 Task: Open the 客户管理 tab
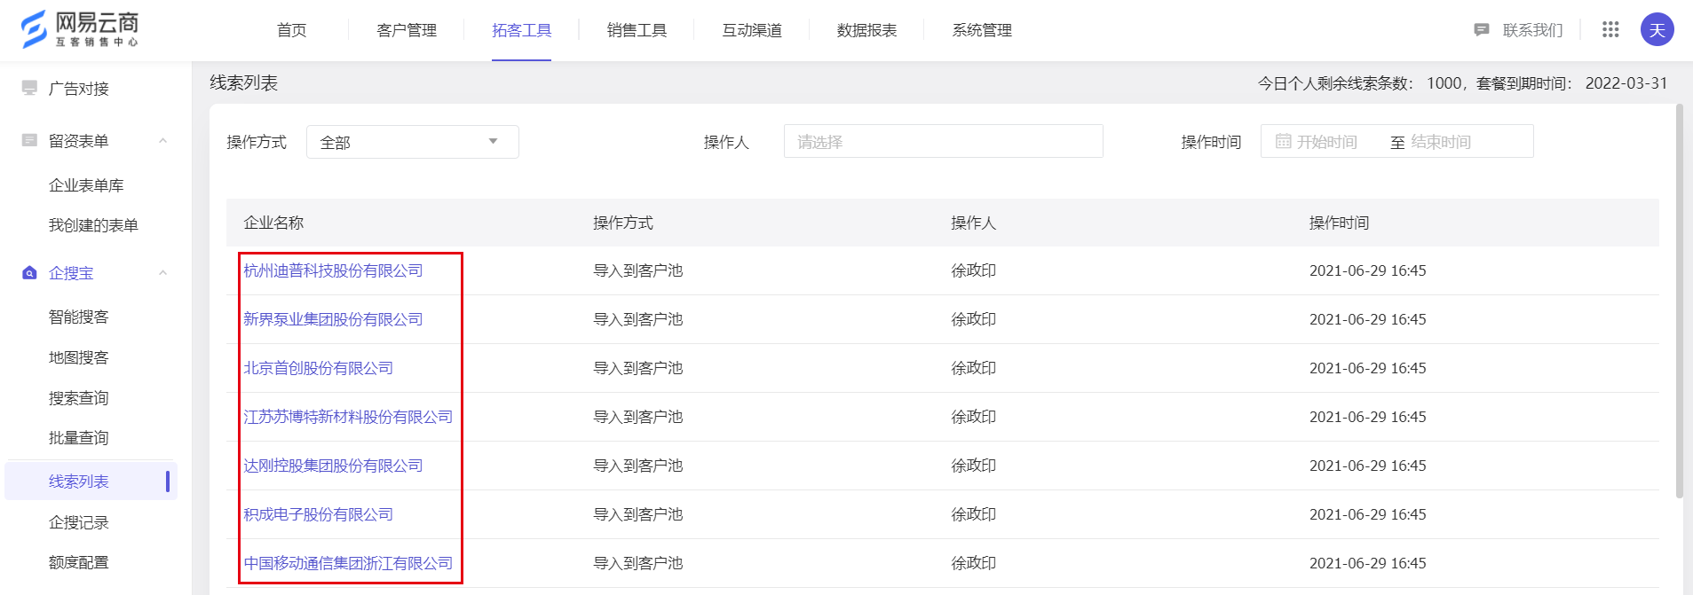(407, 30)
